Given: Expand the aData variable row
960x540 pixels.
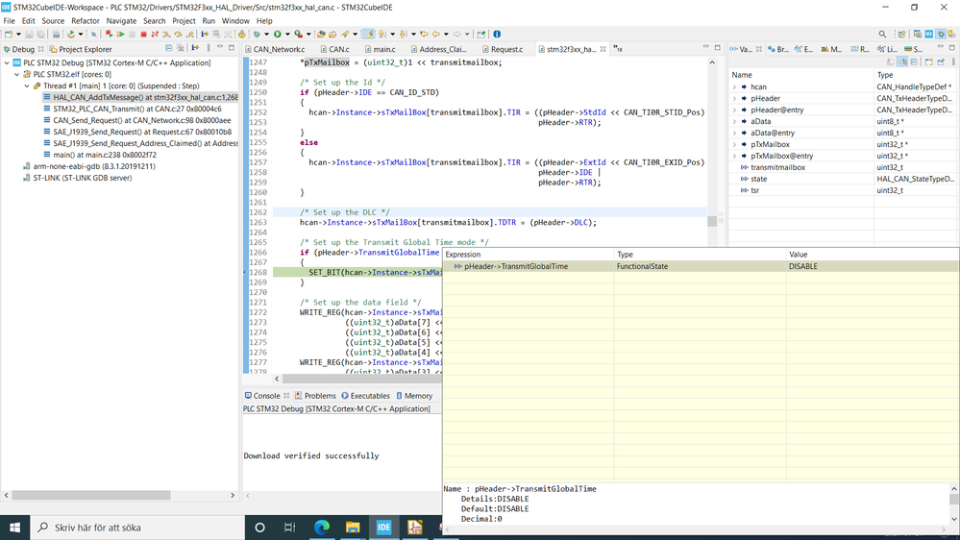Looking at the screenshot, I should [x=735, y=121].
